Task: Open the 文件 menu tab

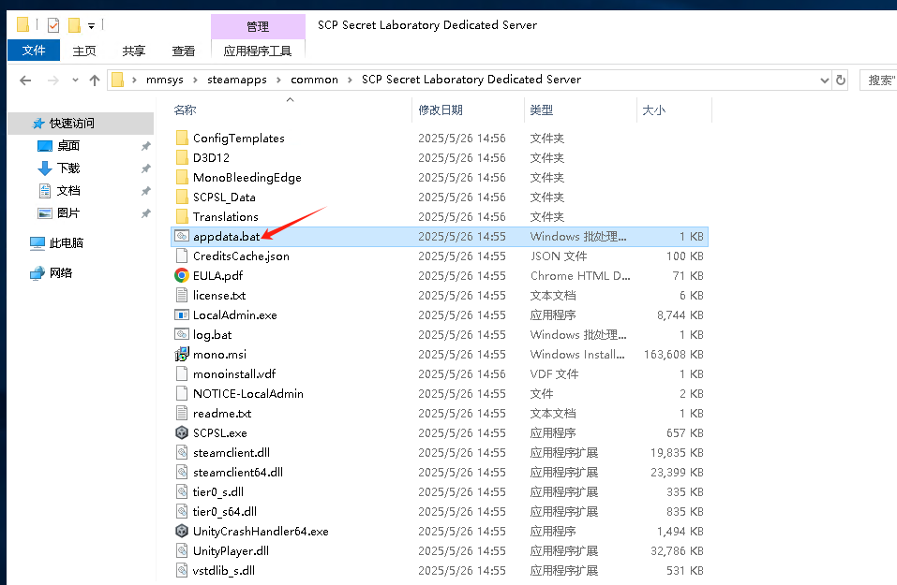Action: pos(34,51)
